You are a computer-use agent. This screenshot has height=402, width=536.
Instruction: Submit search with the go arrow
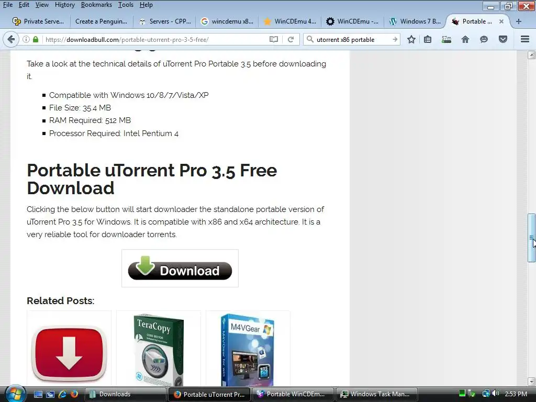[x=395, y=39]
